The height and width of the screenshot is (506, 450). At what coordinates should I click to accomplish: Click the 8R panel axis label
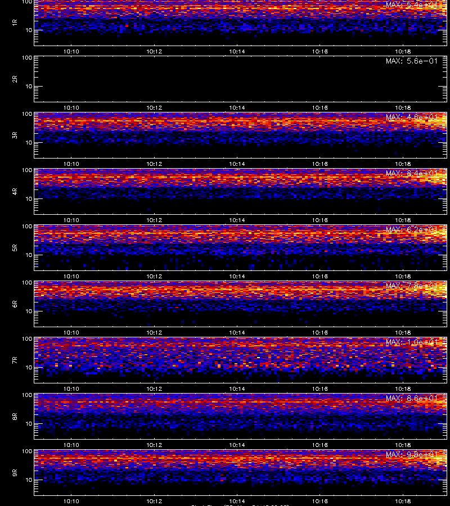[x=15, y=416]
